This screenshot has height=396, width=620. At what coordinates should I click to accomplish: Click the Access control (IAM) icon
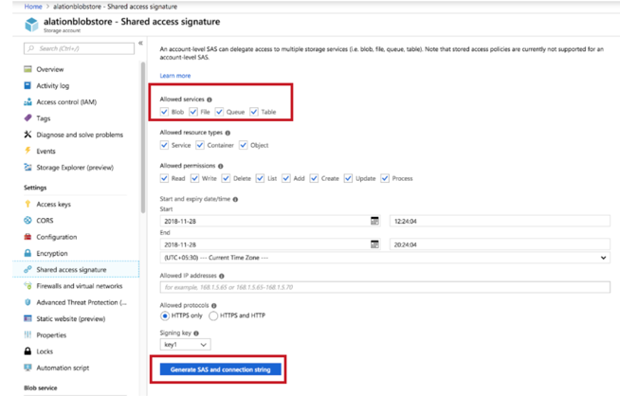[x=27, y=102]
